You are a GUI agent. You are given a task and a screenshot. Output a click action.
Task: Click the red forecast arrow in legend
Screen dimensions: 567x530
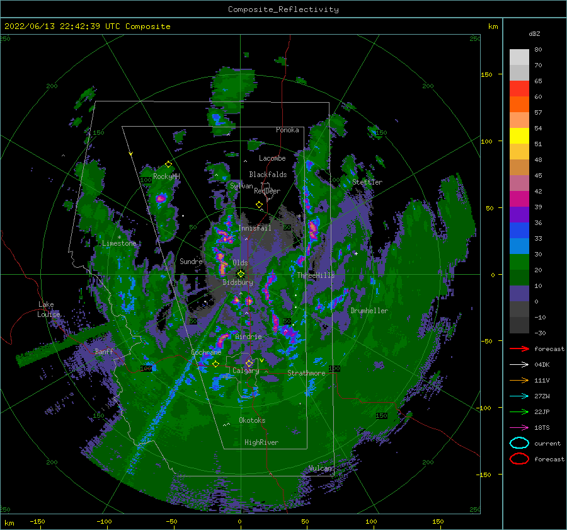tap(519, 349)
